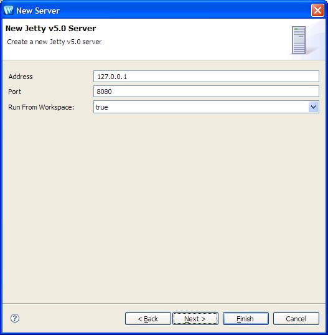Focus the Address field showing 127.0.0.1
Viewport: 328px width, 335px height.
(206, 76)
